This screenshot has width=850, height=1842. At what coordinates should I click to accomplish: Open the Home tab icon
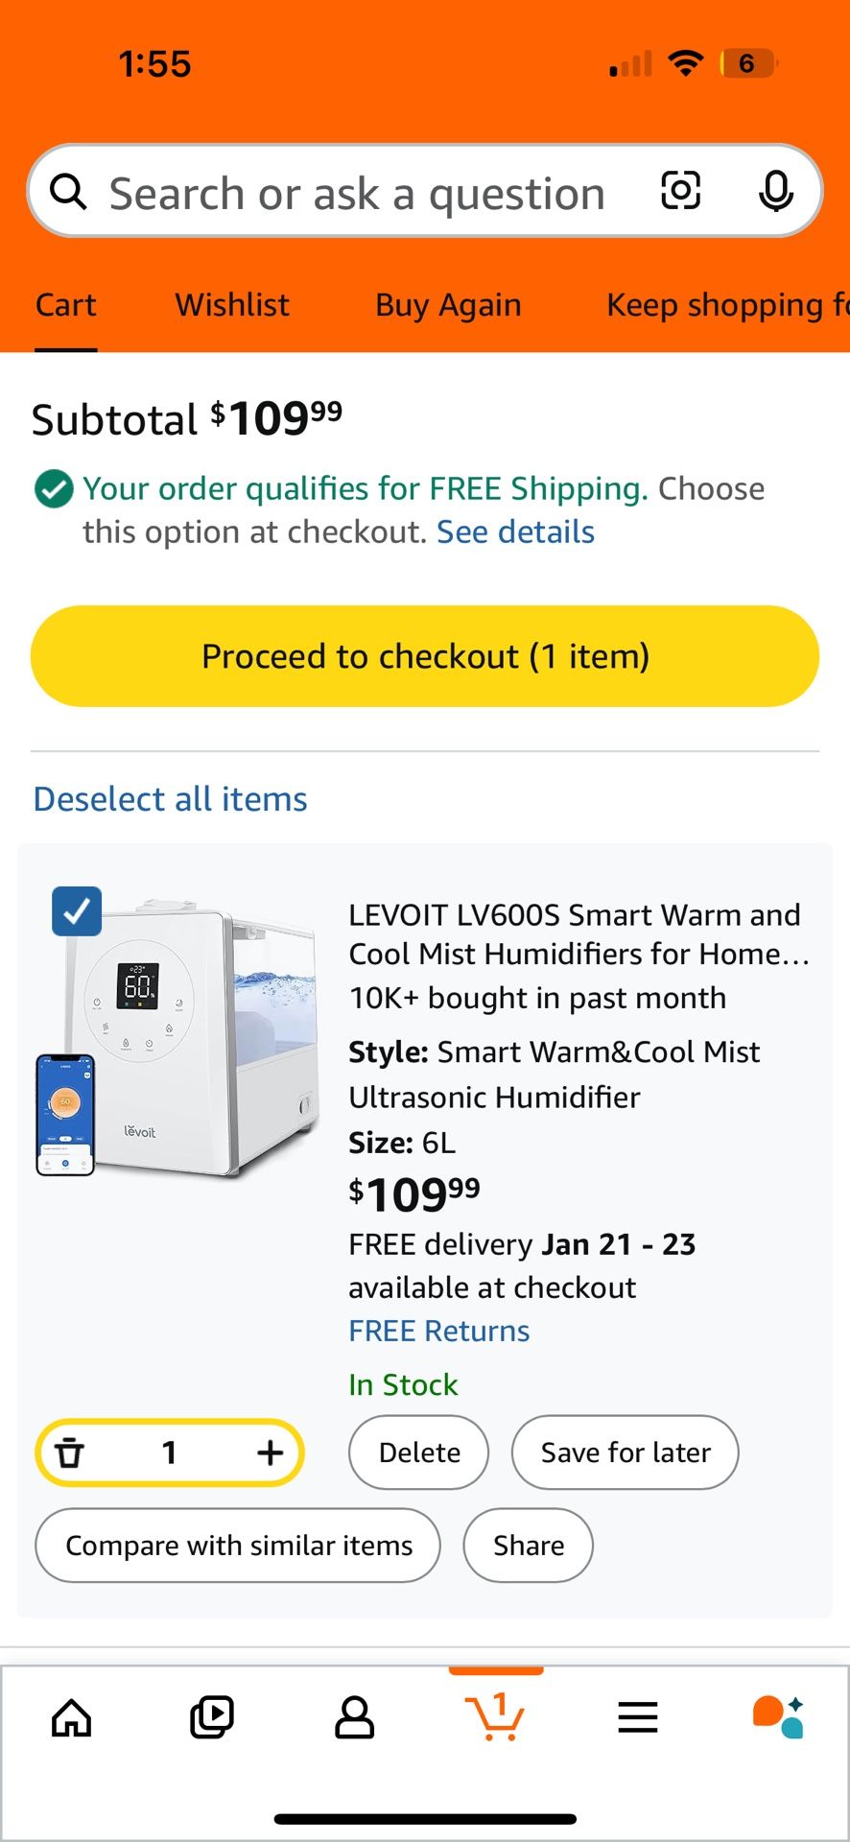pos(72,1717)
